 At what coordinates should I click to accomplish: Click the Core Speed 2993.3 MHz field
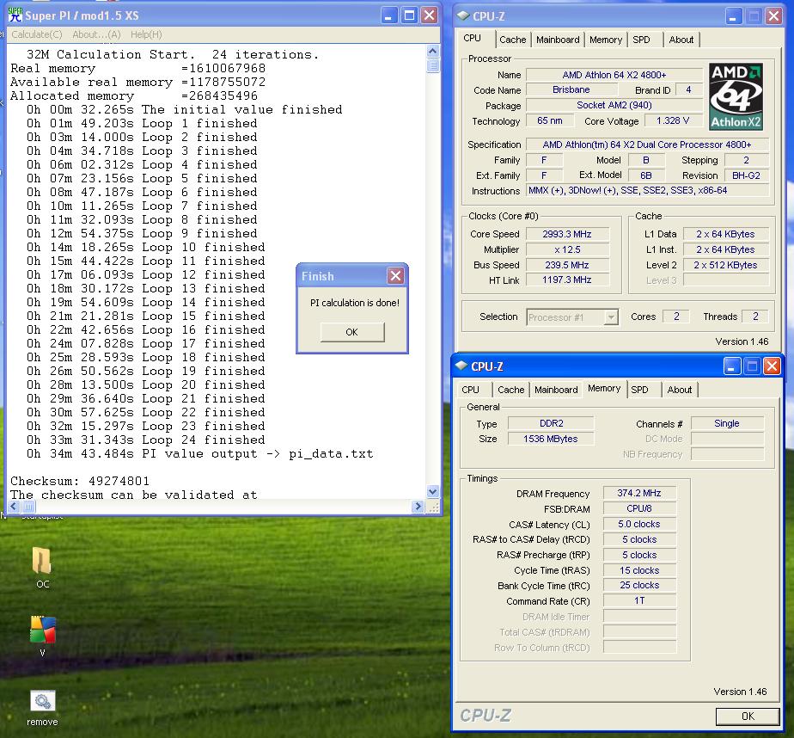(567, 234)
